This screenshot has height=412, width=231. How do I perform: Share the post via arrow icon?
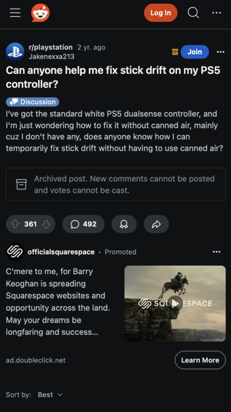click(156, 224)
